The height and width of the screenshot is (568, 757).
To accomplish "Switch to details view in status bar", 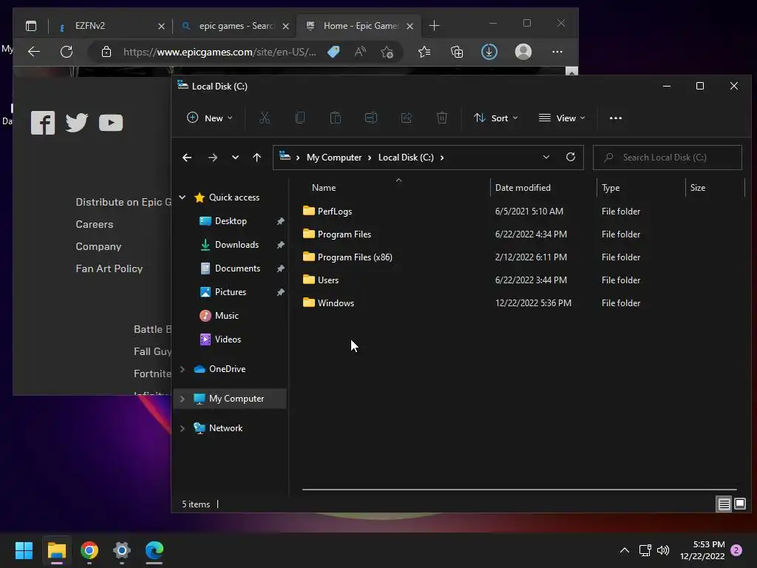I will 724,504.
